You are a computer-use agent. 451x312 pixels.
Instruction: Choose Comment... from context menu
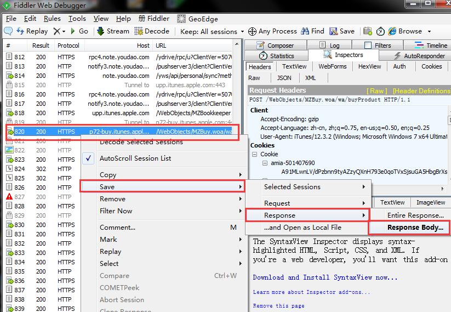coord(172,228)
